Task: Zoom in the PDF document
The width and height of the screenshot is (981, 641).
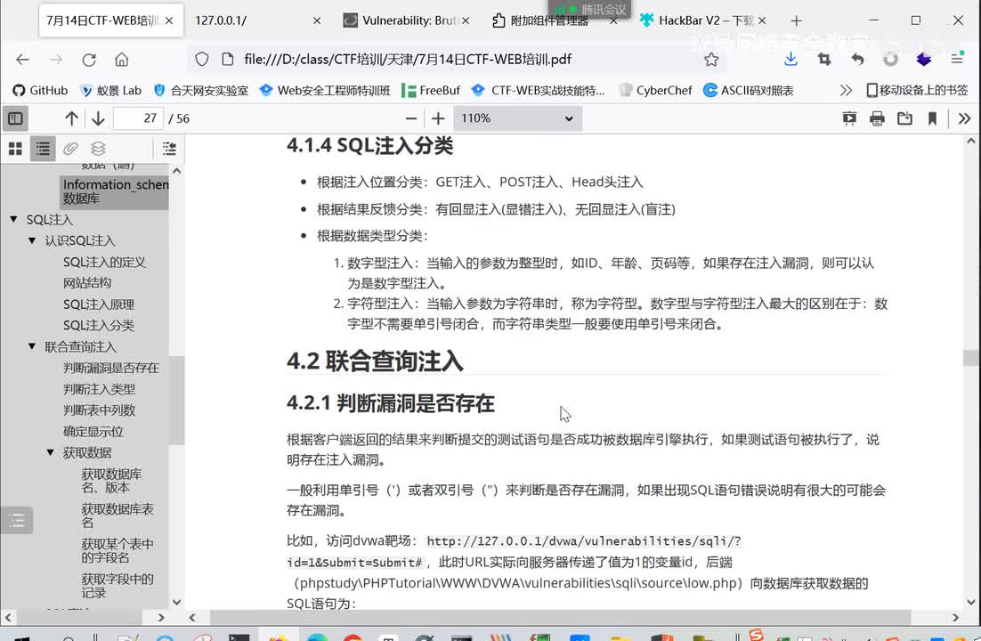Action: pyautogui.click(x=438, y=118)
